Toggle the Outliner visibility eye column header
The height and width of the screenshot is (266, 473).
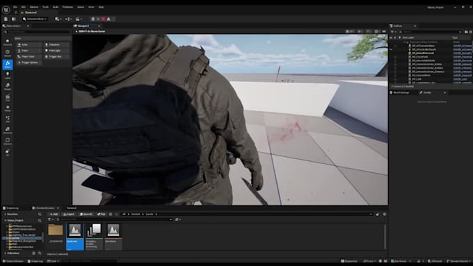pos(391,38)
